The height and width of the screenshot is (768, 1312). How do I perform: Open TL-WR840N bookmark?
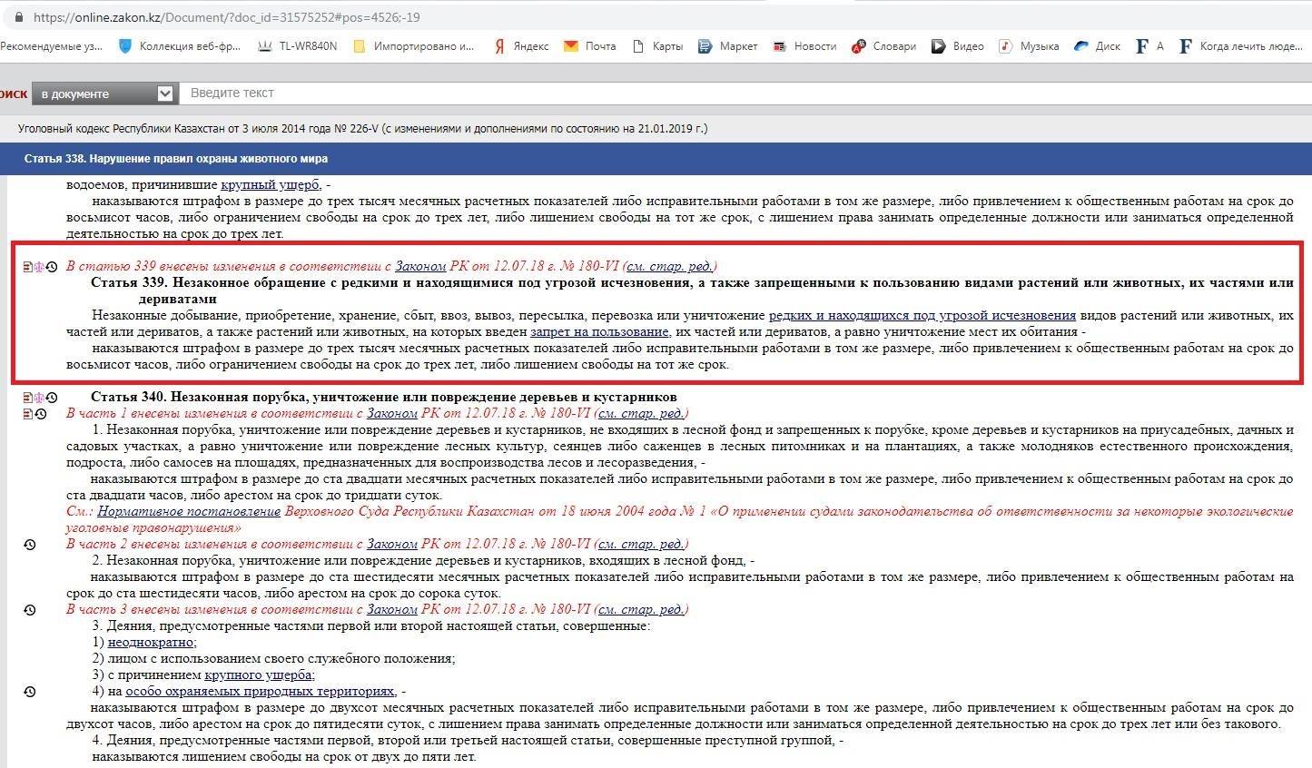(x=297, y=46)
